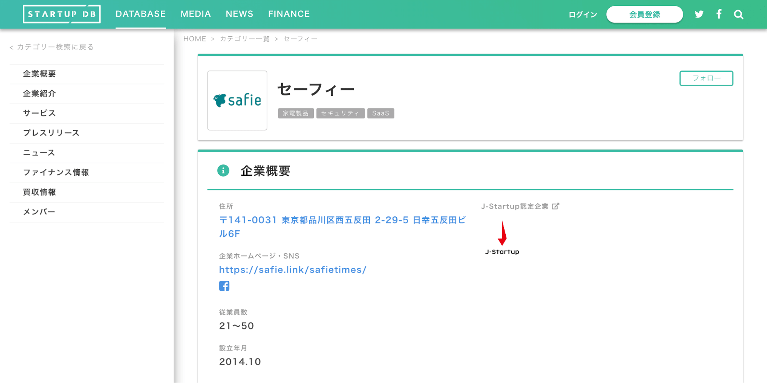Click the ログイン link
767x383 pixels.
[583, 15]
